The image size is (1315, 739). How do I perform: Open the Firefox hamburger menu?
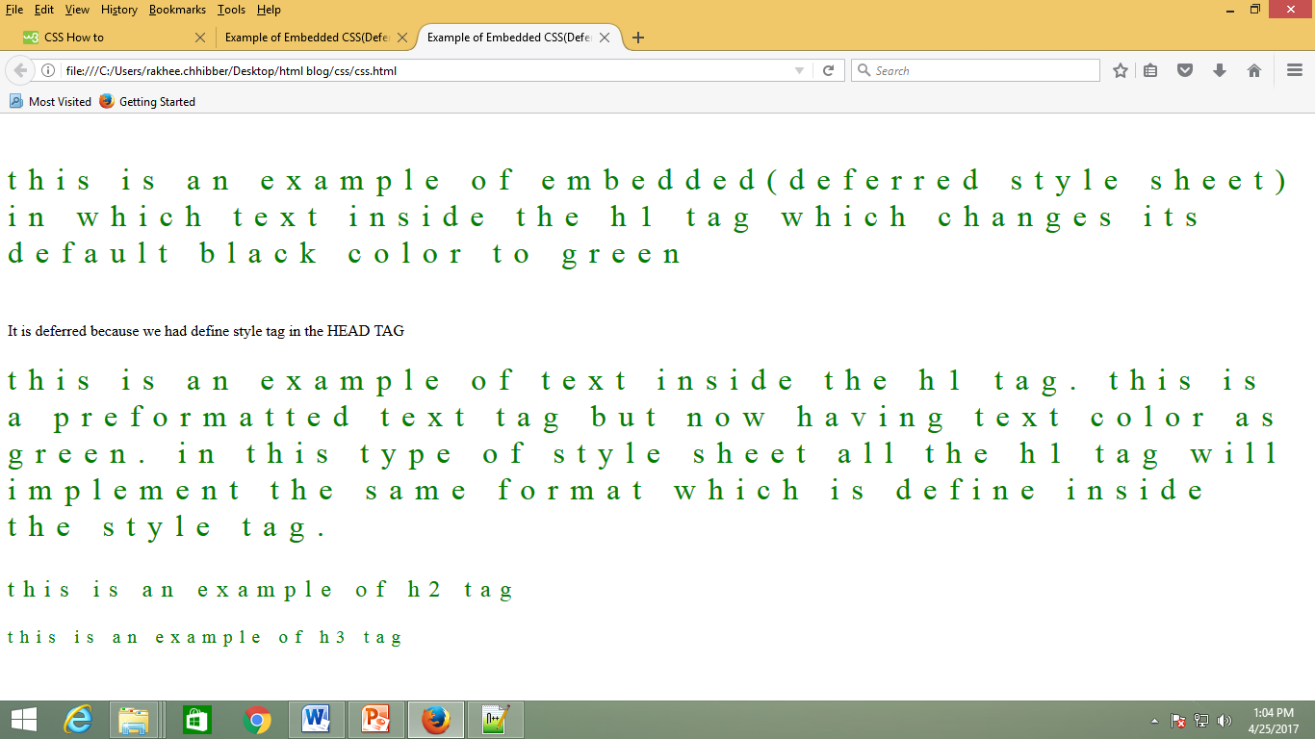point(1294,69)
